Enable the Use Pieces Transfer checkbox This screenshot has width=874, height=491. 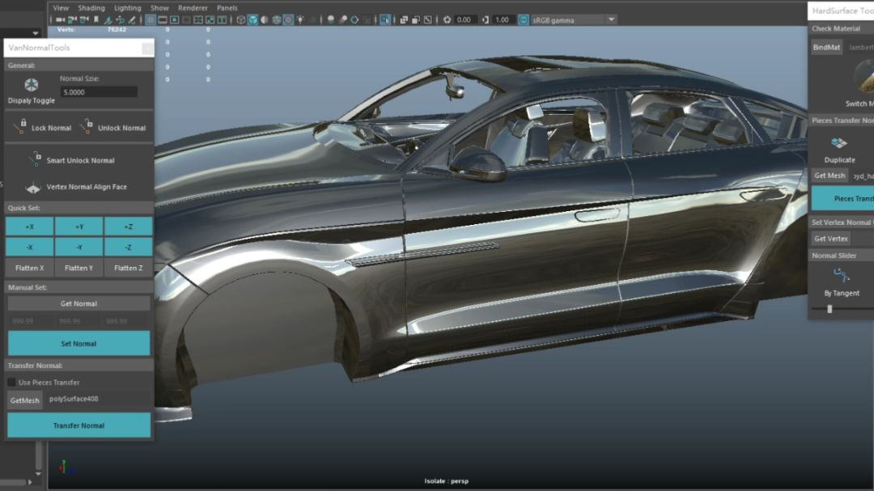(12, 383)
